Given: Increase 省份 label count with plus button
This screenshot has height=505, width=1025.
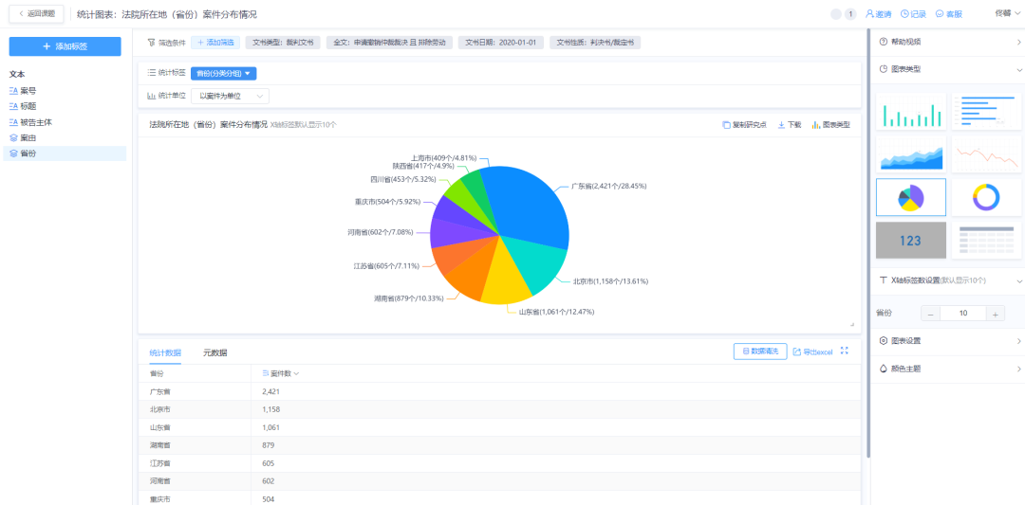Looking at the screenshot, I should click(x=995, y=314).
